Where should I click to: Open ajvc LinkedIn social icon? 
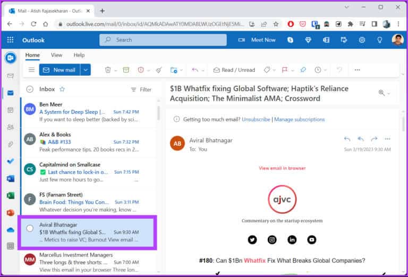pyautogui.click(x=292, y=239)
